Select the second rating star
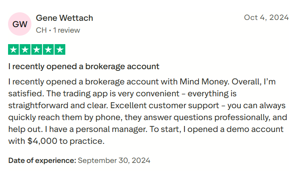Image resolution: width=307 pixels, height=171 pixels. 25,50
